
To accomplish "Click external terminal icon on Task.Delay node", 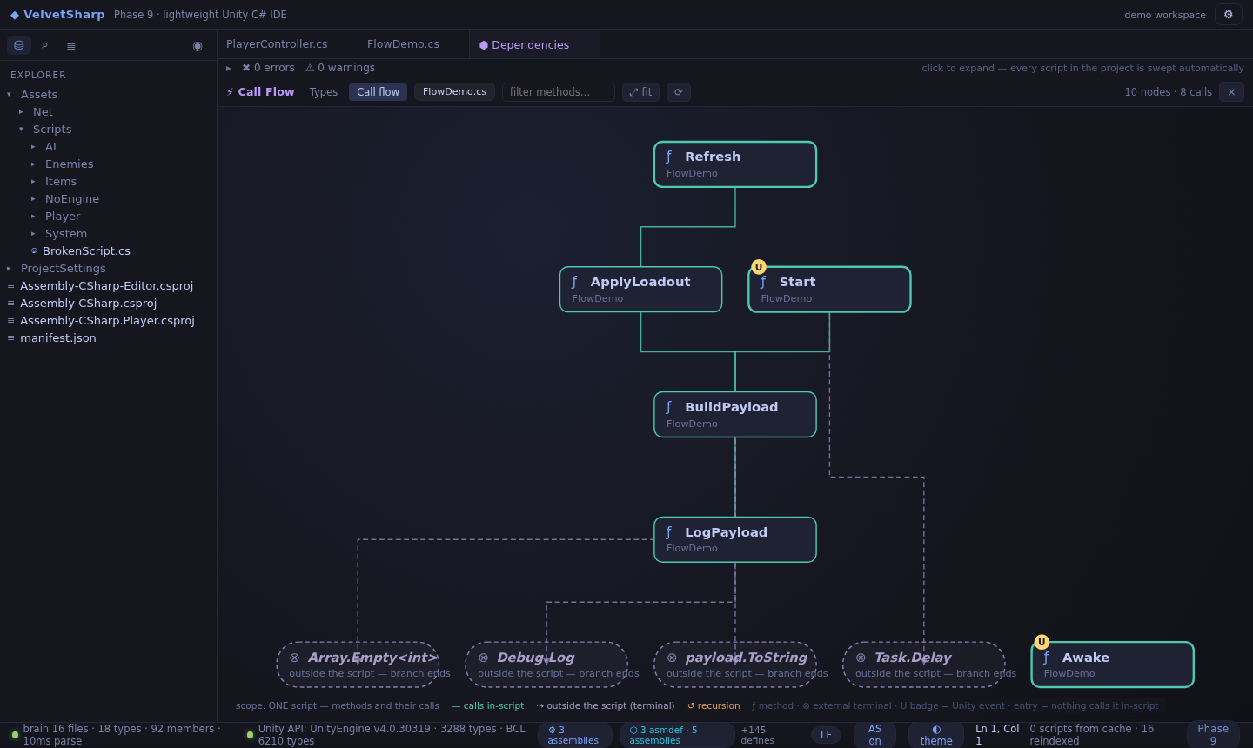I will pyautogui.click(x=861, y=658).
